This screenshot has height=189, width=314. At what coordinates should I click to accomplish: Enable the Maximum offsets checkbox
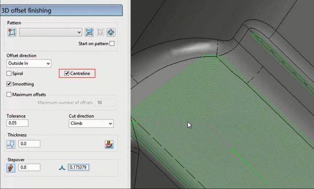pyautogui.click(x=9, y=95)
